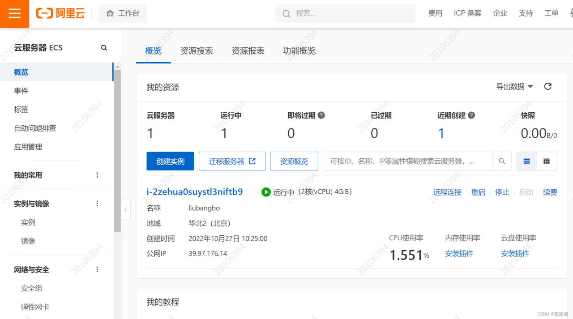Click the green running status icon

coord(266,192)
